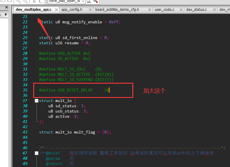Click line number 22 in the margin
The height and width of the screenshot is (167, 230).
click(25, 22)
